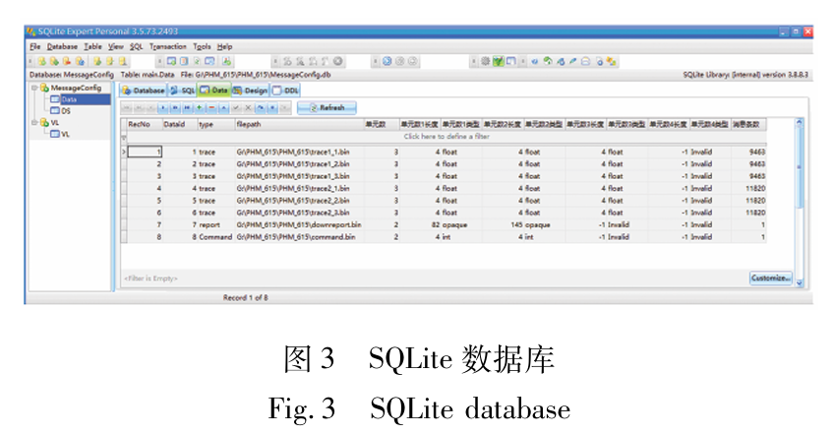Select the Data table in the tree
Viewport: 834px width, 435px height.
(80, 99)
